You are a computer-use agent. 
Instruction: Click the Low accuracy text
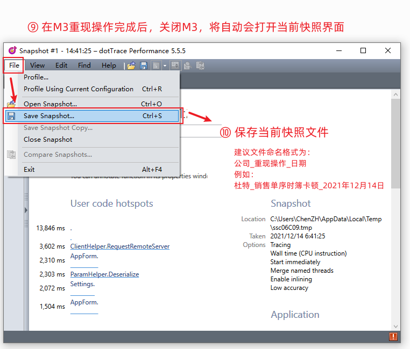pyautogui.click(x=289, y=288)
